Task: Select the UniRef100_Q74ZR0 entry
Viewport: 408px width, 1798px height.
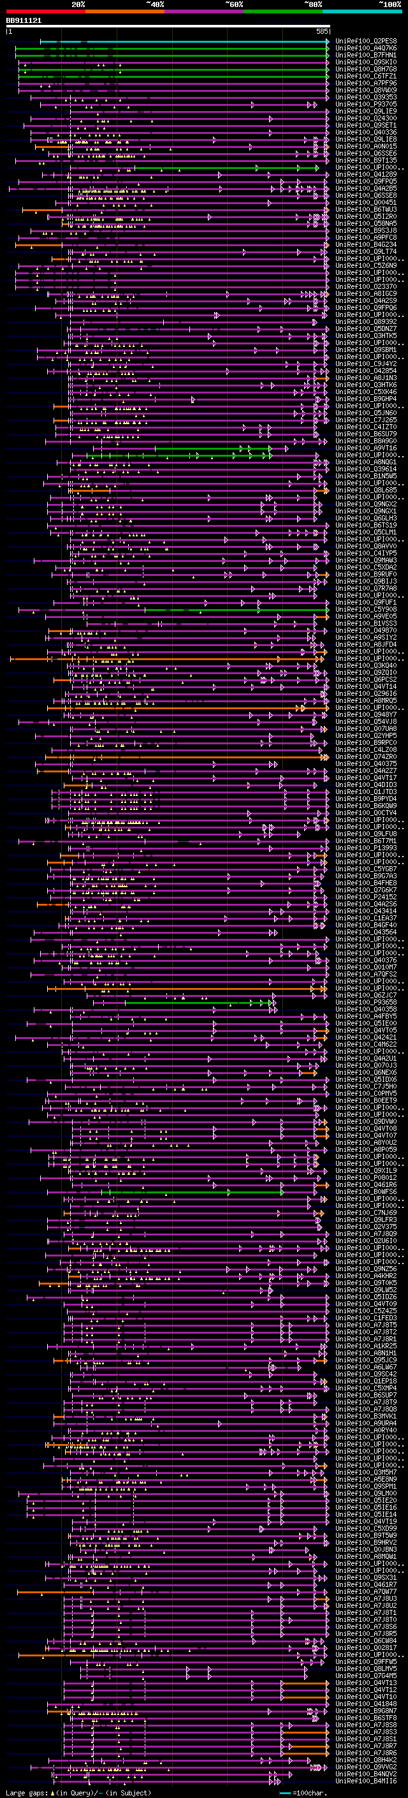Action: pos(366,756)
